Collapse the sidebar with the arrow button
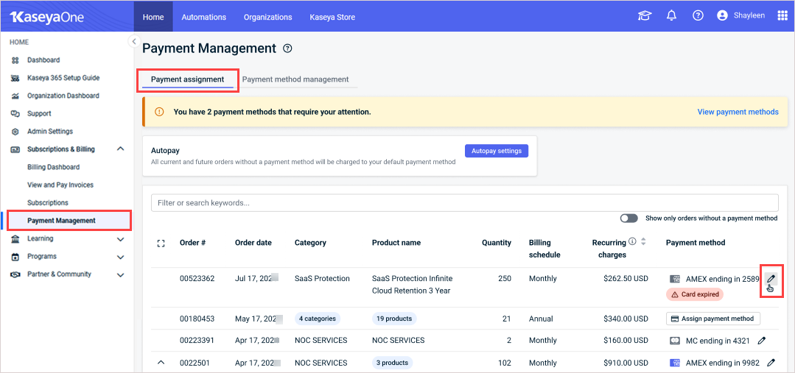This screenshot has height=373, width=795. [134, 41]
